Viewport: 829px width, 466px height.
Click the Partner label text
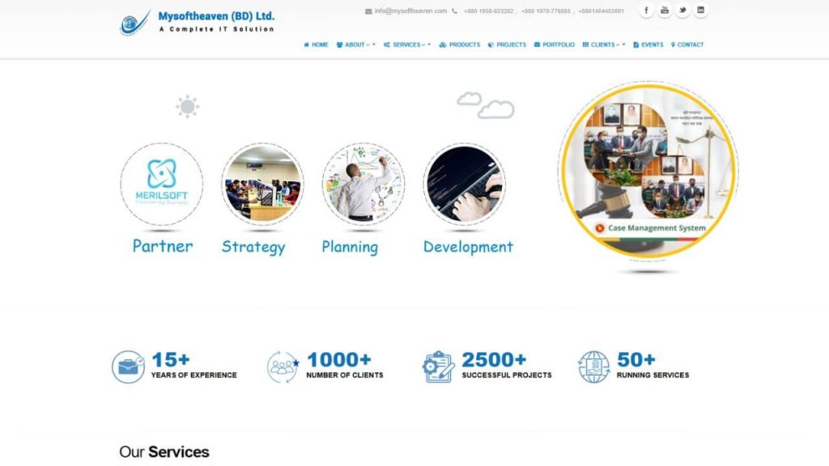click(x=162, y=246)
